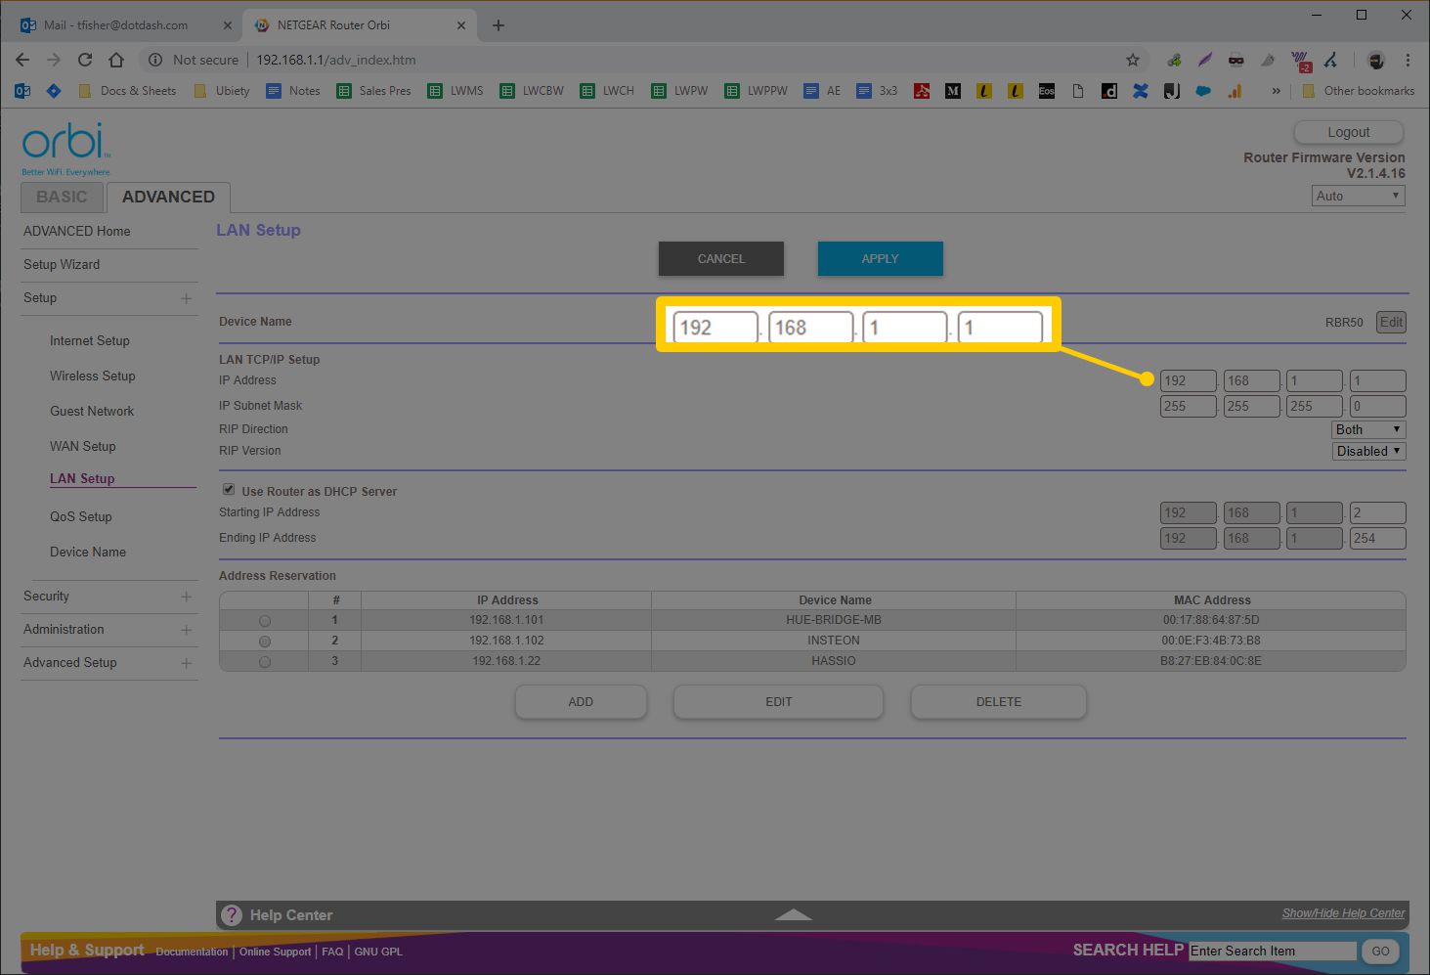Click the EDIT reservation button
Image resolution: width=1430 pixels, height=975 pixels.
(x=779, y=701)
